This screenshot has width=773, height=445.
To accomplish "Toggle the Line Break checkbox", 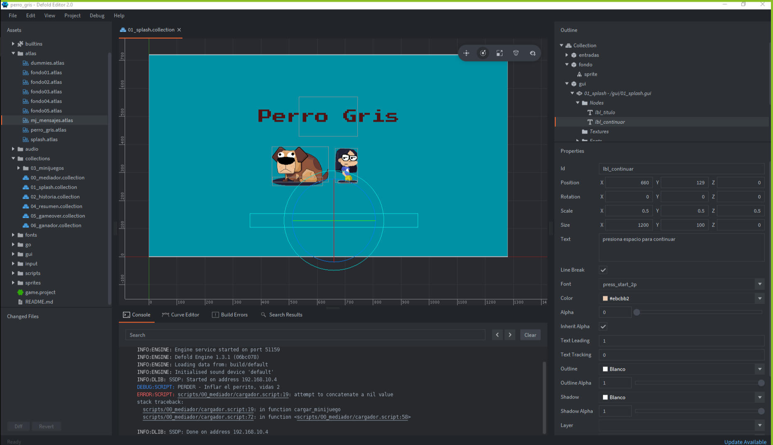I will point(603,270).
